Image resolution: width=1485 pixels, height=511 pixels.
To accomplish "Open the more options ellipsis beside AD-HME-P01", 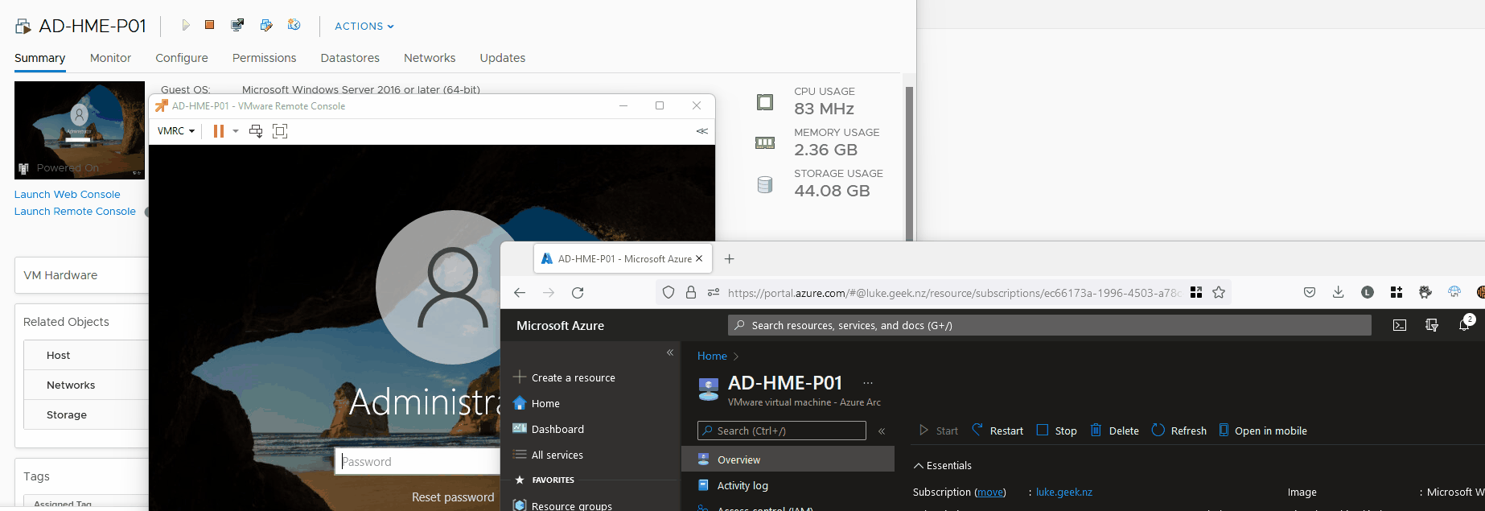I will click(x=868, y=383).
